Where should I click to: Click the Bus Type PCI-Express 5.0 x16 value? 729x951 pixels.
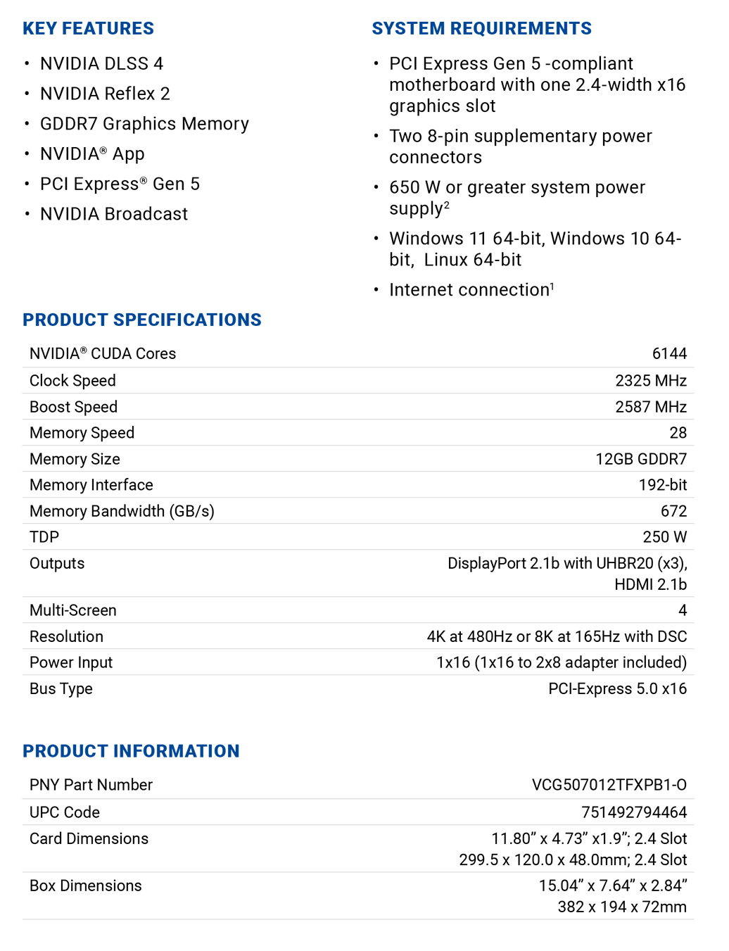(x=618, y=688)
